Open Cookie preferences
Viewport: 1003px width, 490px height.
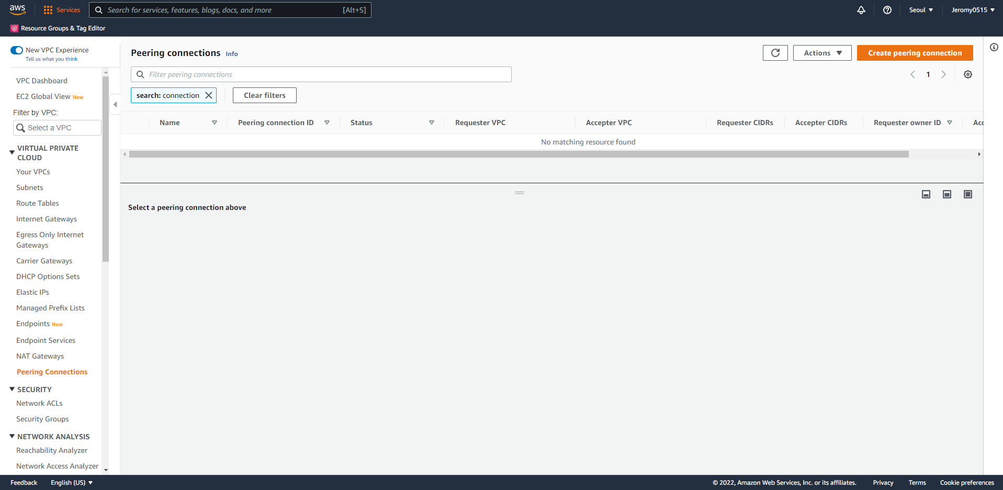(x=967, y=483)
